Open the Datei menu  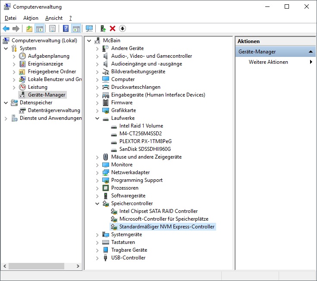10,18
